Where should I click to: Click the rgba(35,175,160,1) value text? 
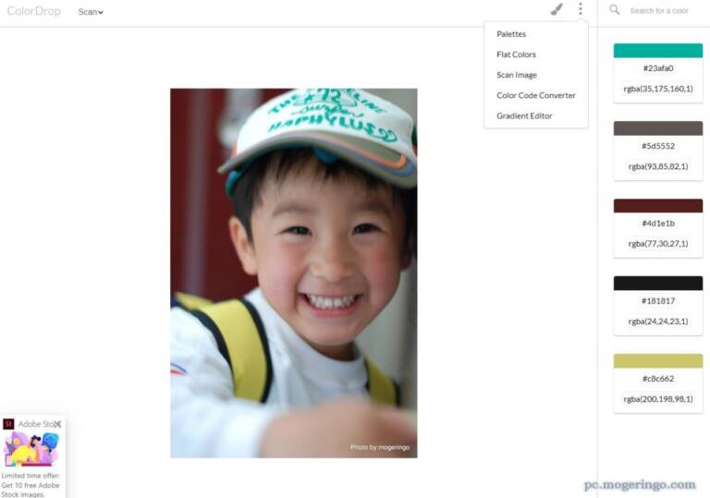[x=657, y=89]
